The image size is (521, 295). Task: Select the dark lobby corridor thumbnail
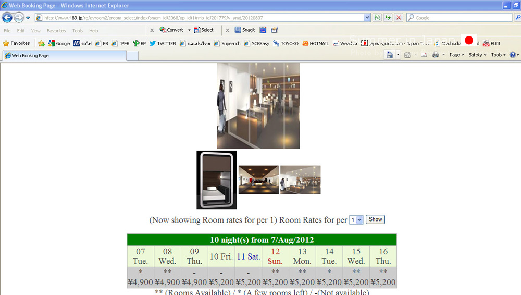pos(258,180)
